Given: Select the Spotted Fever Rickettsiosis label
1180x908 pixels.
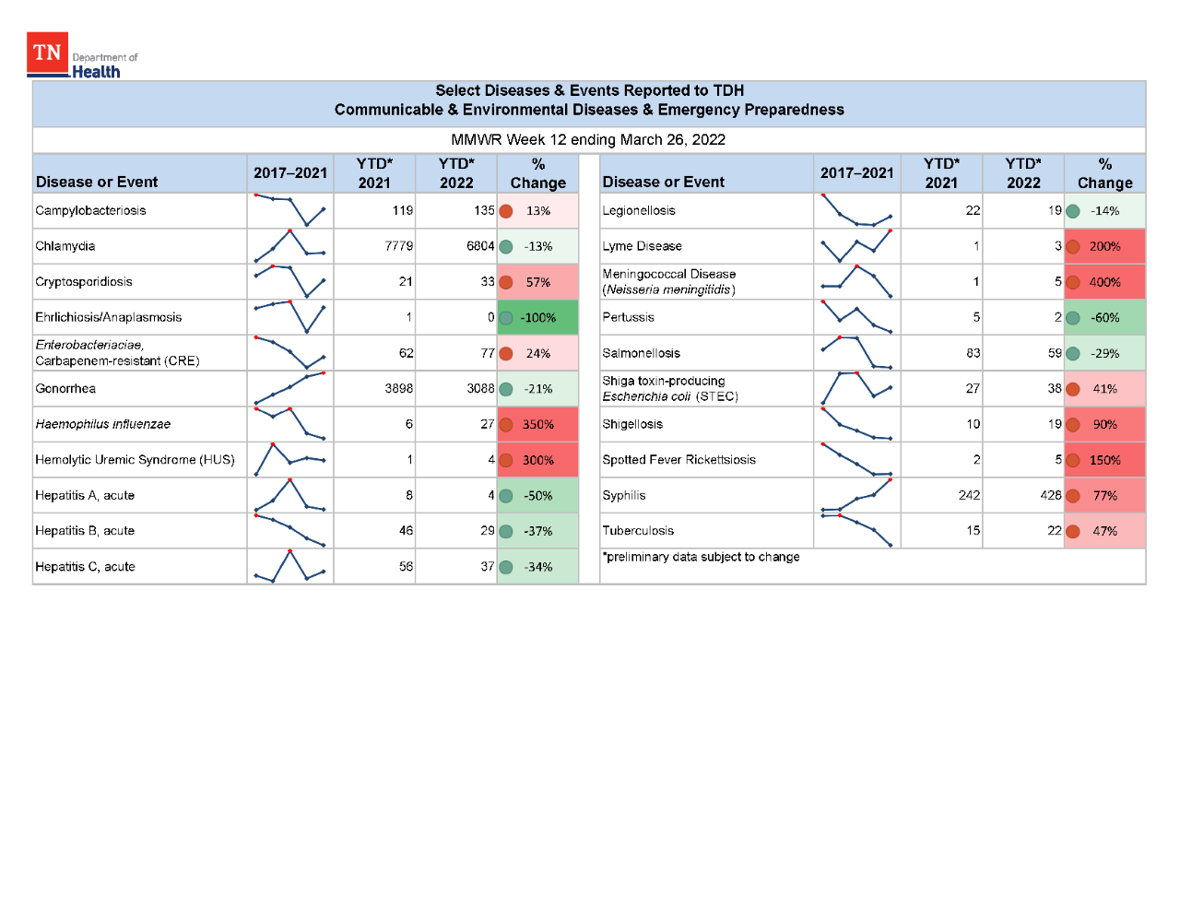Looking at the screenshot, I should coord(678,460).
